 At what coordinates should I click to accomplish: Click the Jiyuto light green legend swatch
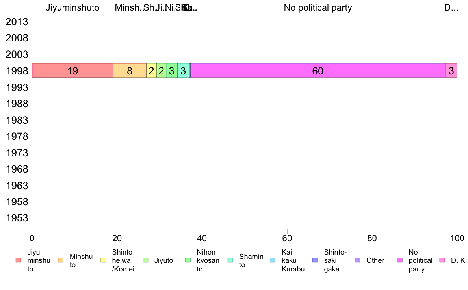pyautogui.click(x=146, y=260)
